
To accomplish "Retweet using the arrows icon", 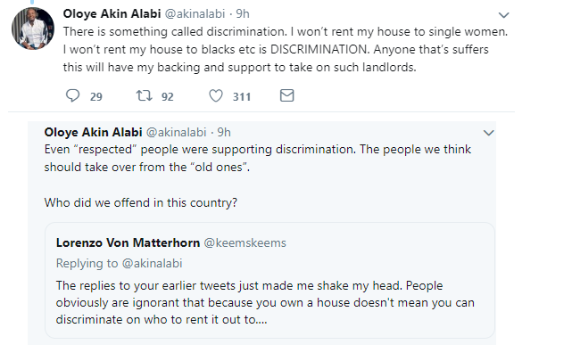I will 140,96.
